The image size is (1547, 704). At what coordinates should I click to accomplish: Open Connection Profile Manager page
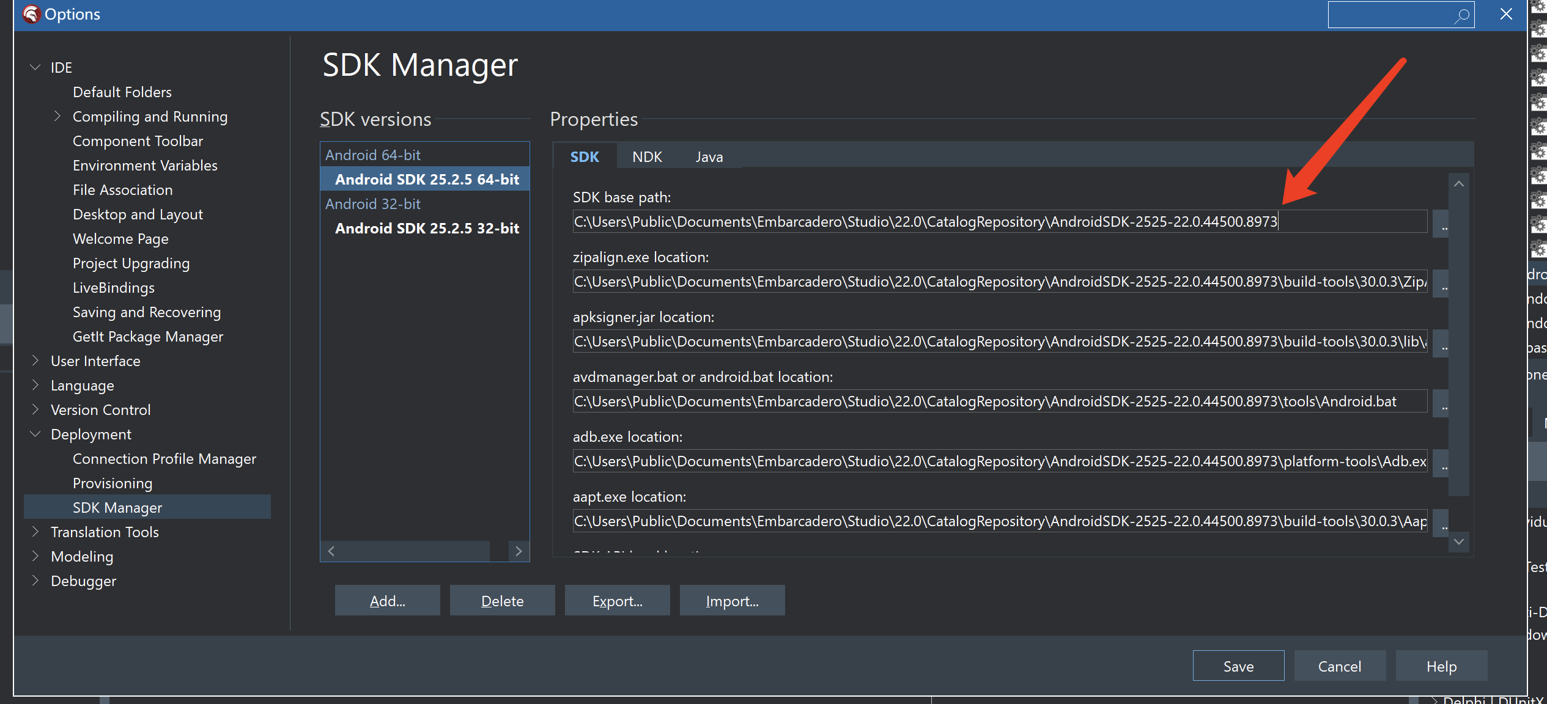(x=164, y=458)
